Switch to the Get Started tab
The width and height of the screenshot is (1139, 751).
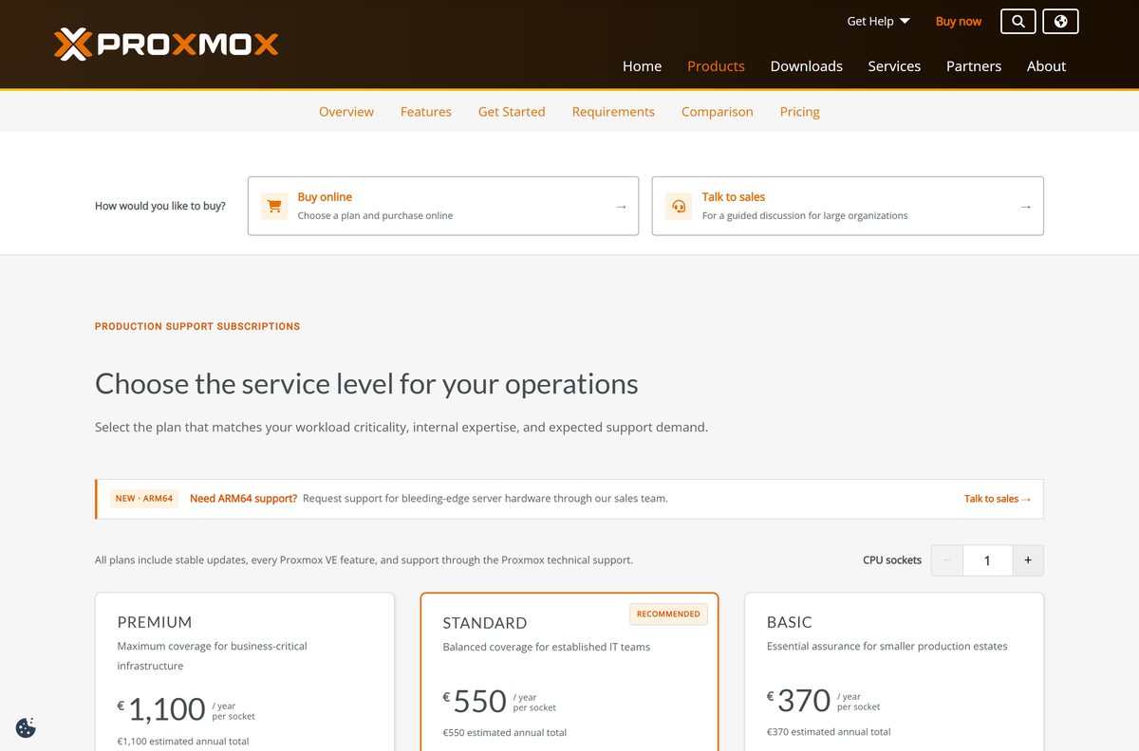click(512, 112)
